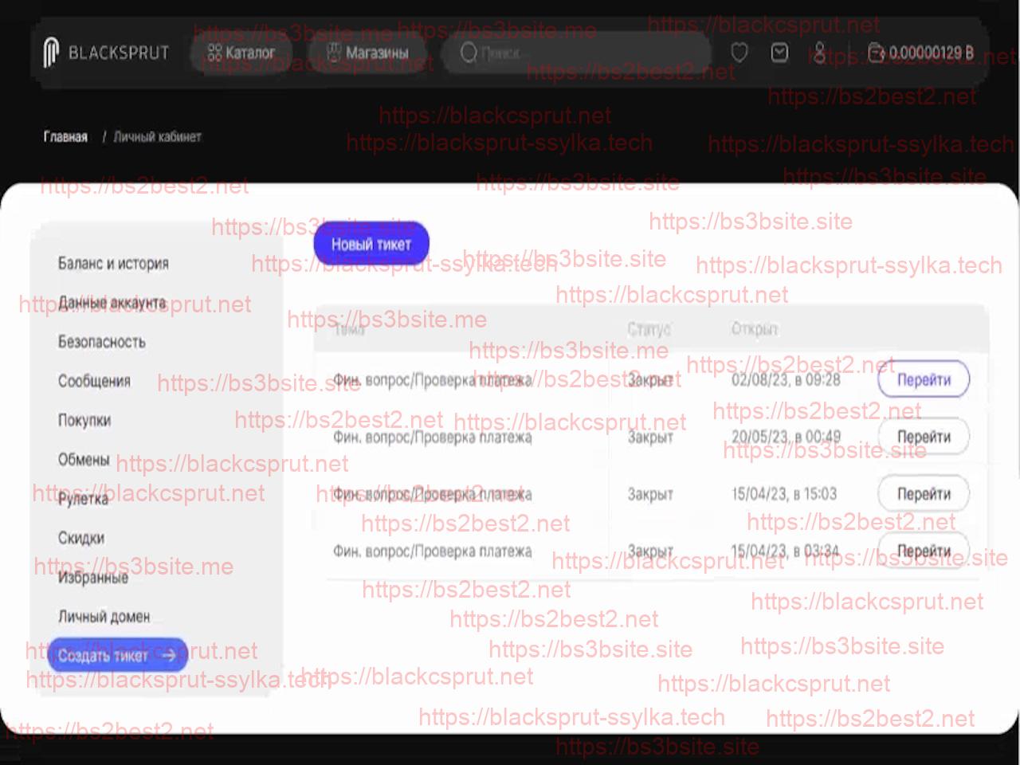The image size is (1020, 765).
Task: Click the Тема column header
Action: point(349,329)
